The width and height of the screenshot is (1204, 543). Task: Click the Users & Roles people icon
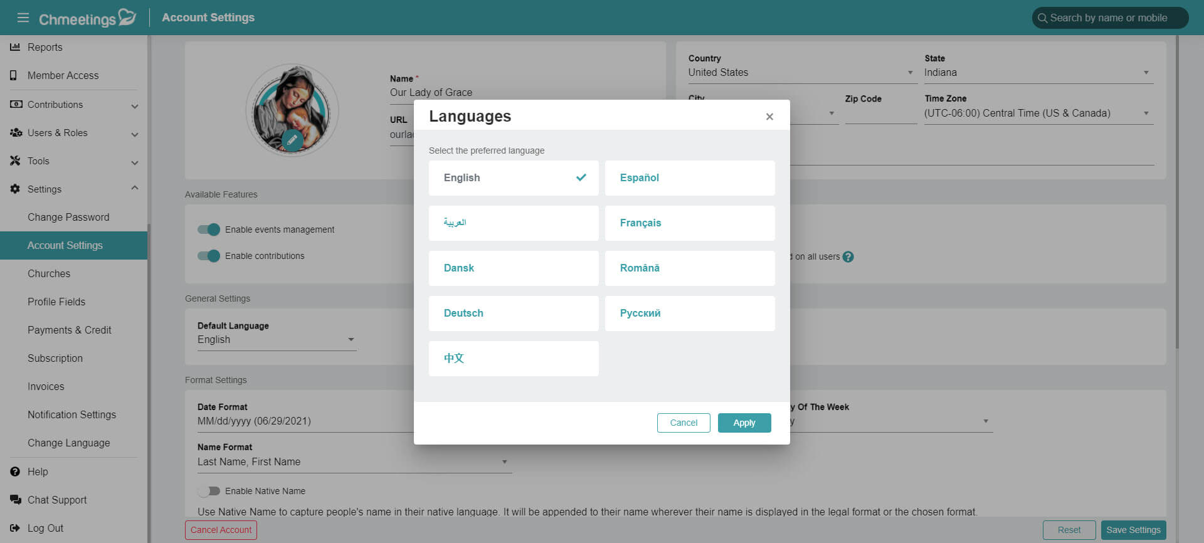pyautogui.click(x=16, y=132)
